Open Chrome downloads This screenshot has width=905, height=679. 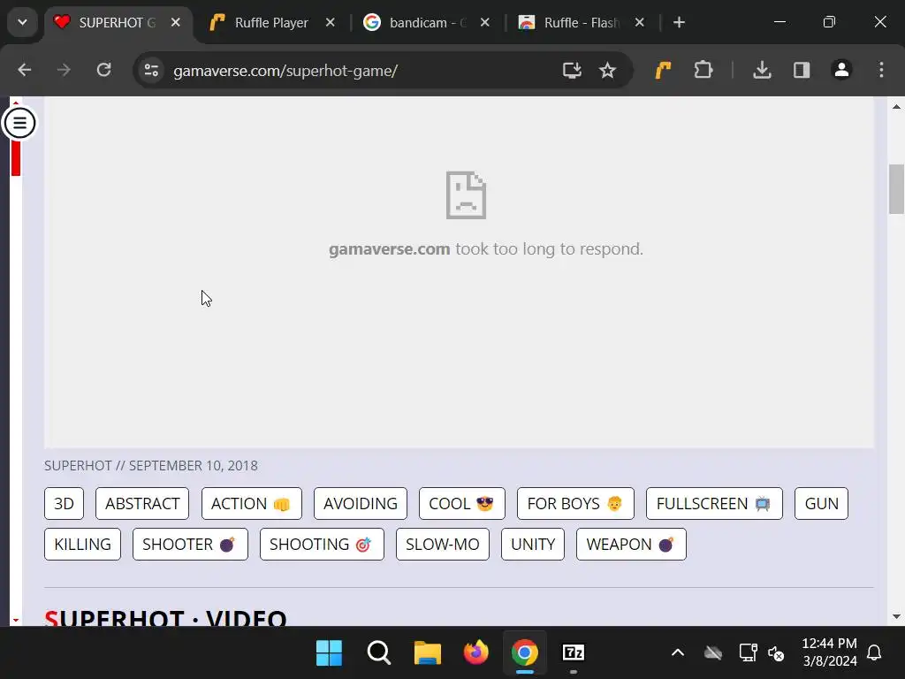tap(762, 70)
